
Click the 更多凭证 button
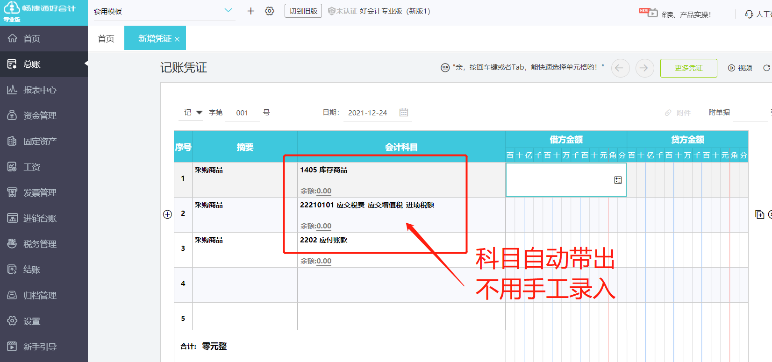(x=688, y=68)
